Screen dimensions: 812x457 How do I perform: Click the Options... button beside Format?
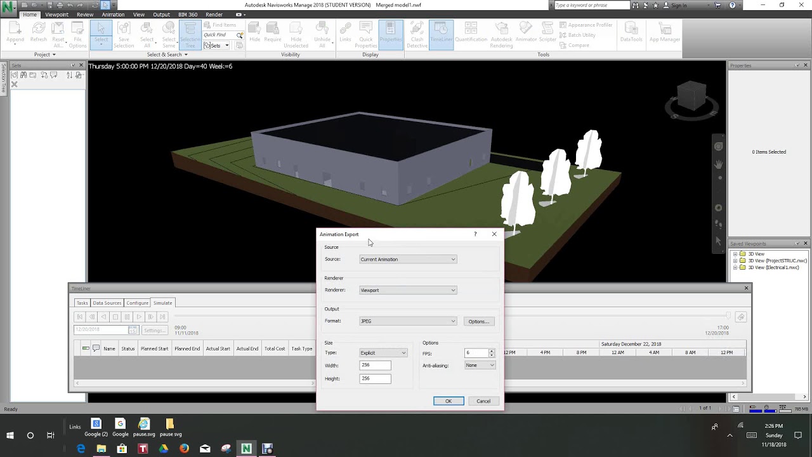pos(478,321)
